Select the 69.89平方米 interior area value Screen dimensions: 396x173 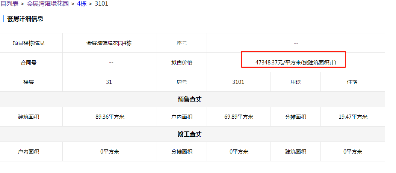(x=239, y=117)
